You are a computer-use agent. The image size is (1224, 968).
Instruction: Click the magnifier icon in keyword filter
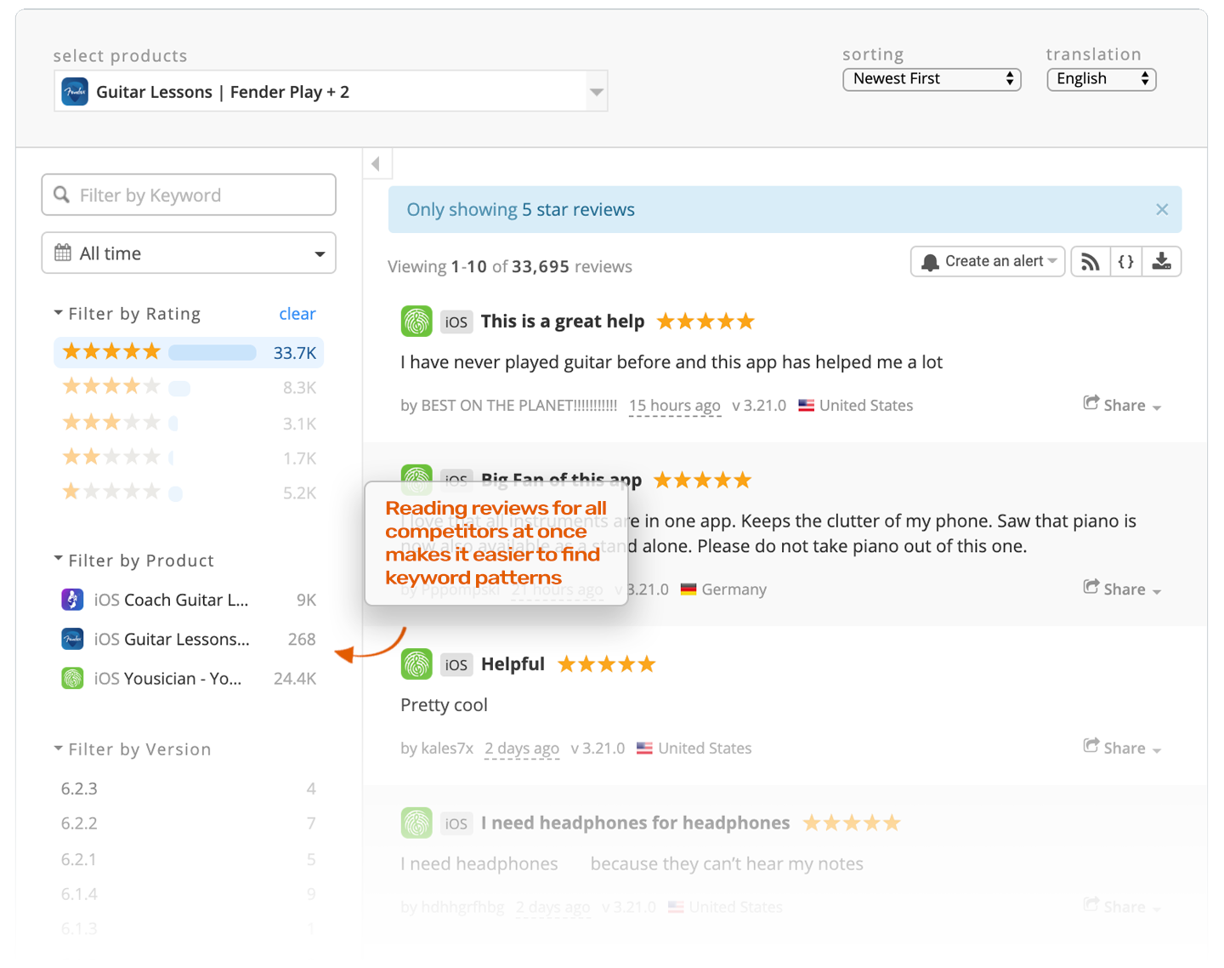pyautogui.click(x=62, y=195)
